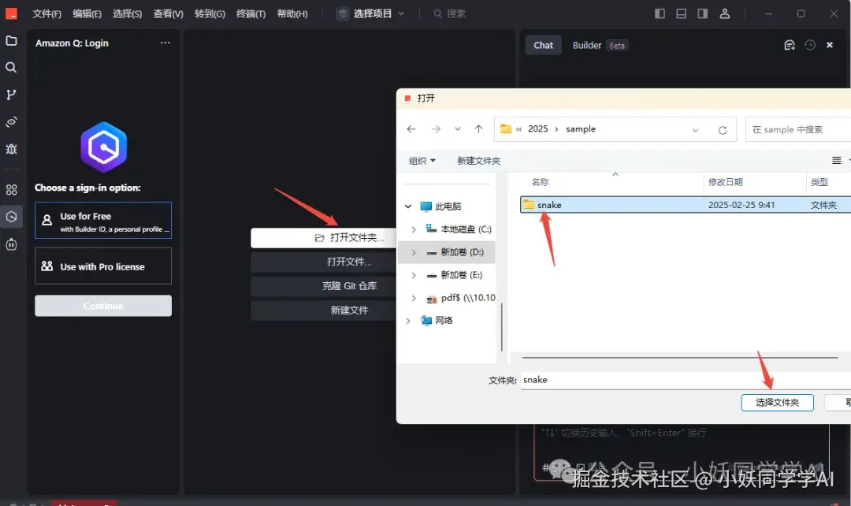
Task: Click the remote explorer icon in sidebar
Action: [x=11, y=121]
